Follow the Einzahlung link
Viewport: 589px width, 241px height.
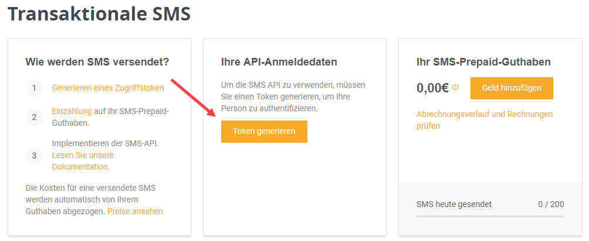(x=72, y=111)
